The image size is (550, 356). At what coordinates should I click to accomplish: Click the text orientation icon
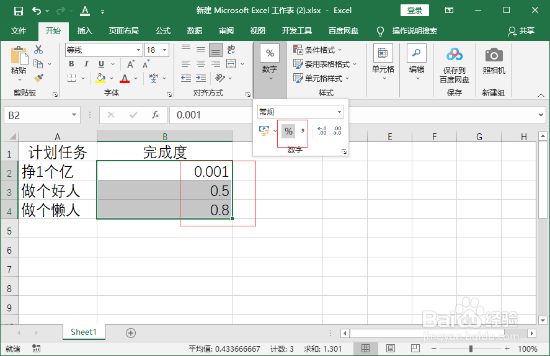click(x=220, y=78)
